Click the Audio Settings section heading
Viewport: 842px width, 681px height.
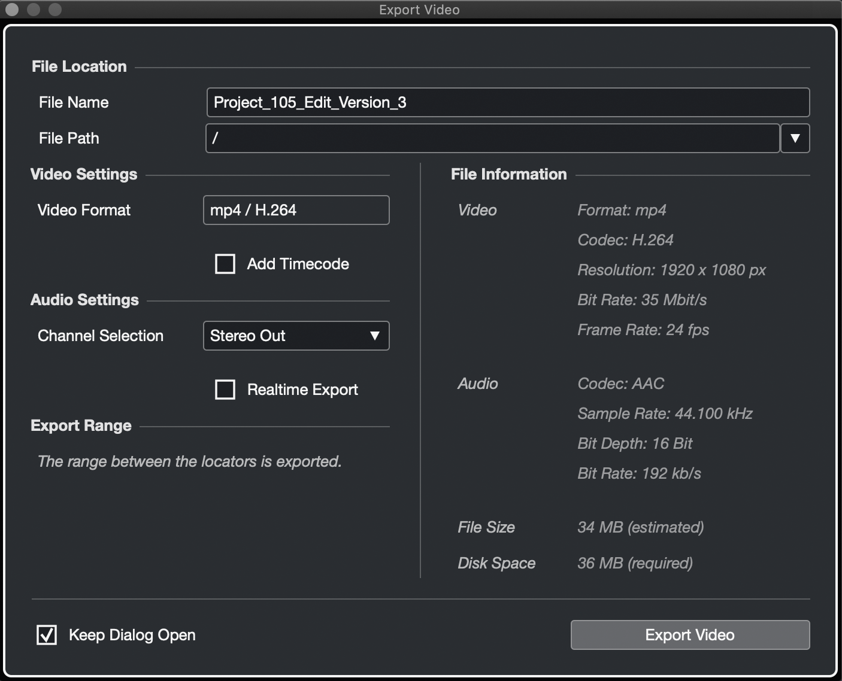[84, 300]
